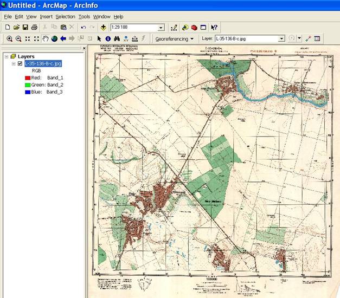Select the Zoom Out tool
The image size is (340, 298).
(x=18, y=39)
